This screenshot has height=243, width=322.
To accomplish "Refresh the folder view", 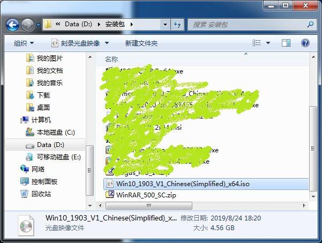I will pos(177,25).
